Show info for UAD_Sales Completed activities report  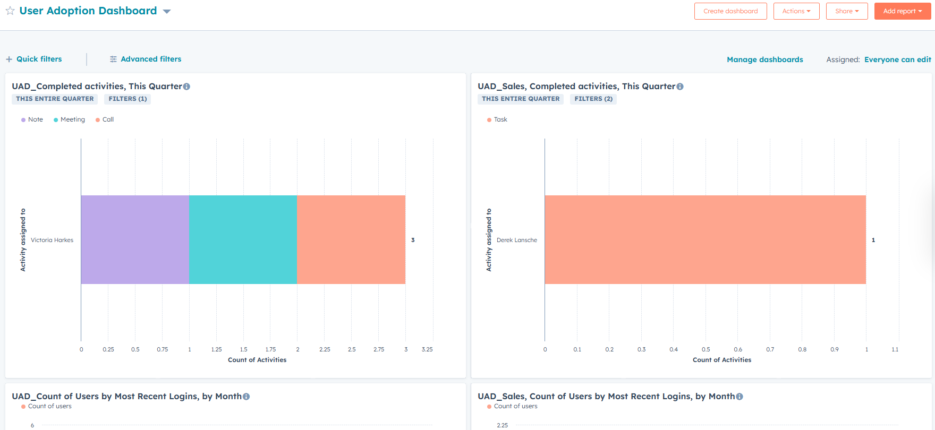(x=680, y=87)
